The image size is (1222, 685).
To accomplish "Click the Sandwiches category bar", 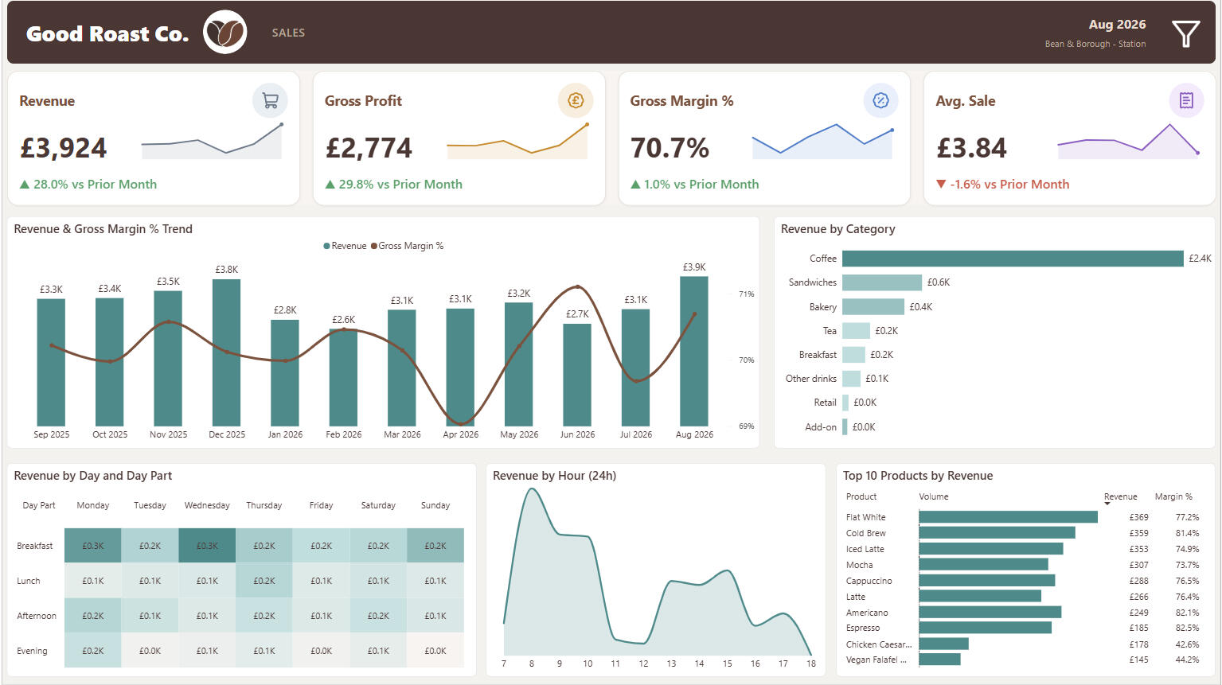I will [x=882, y=282].
